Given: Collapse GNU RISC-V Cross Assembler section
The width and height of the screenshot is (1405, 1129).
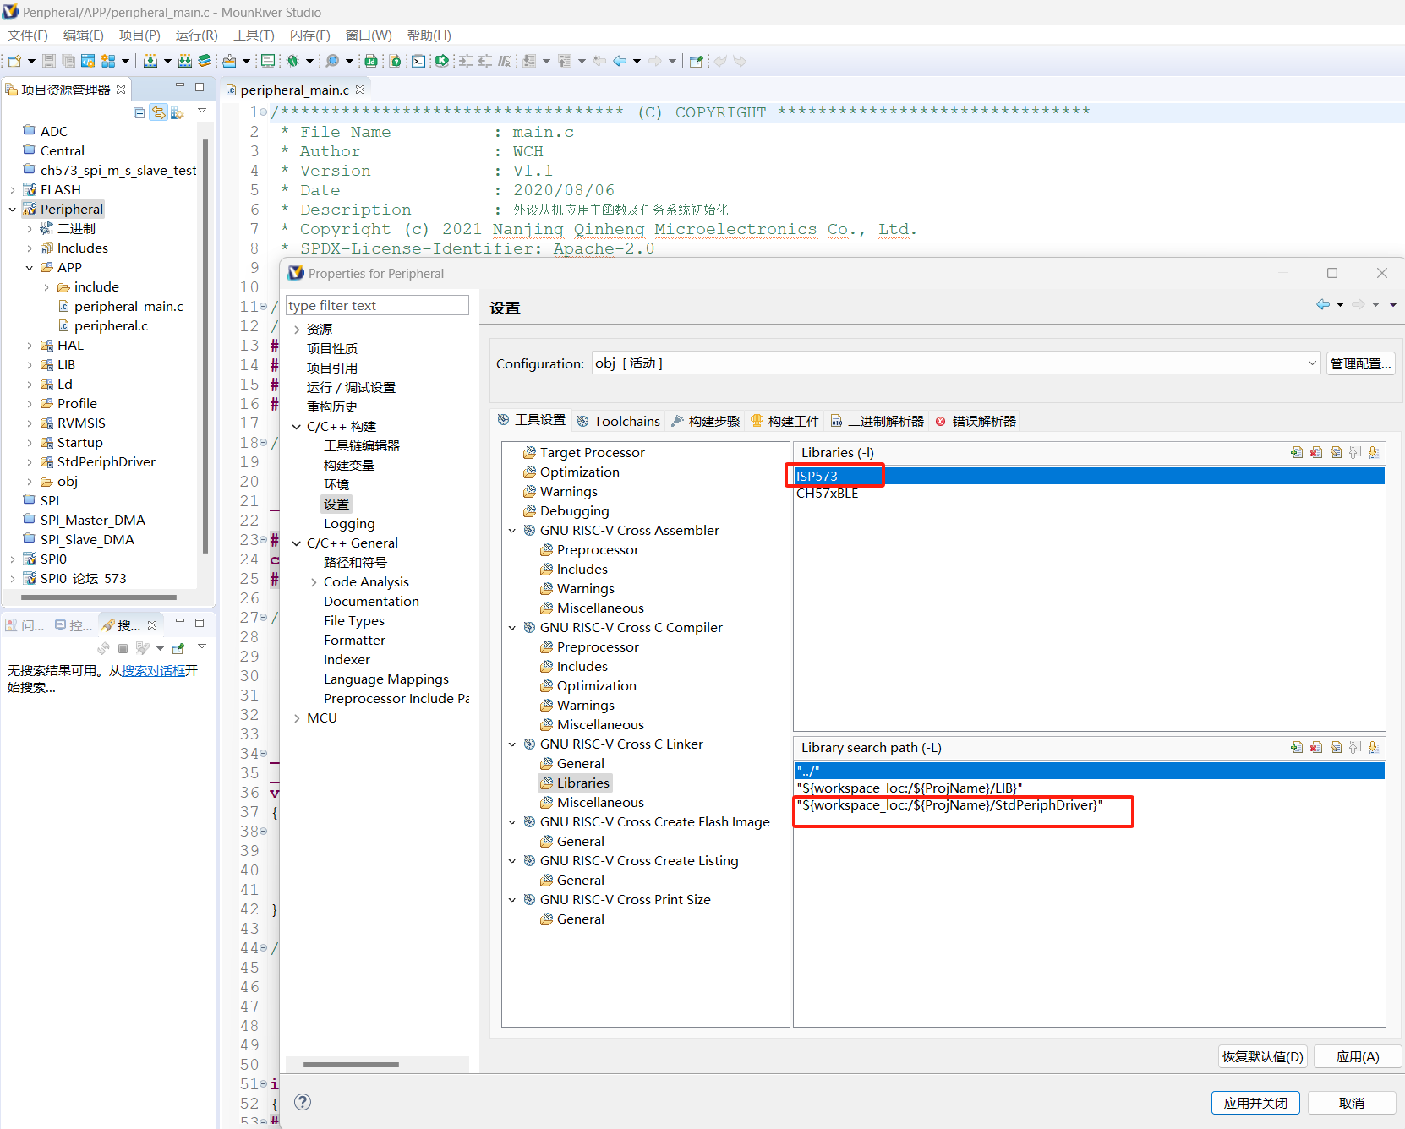Looking at the screenshot, I should point(512,531).
